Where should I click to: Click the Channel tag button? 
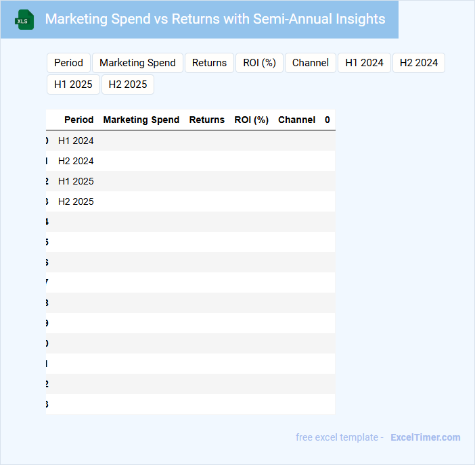coord(310,63)
